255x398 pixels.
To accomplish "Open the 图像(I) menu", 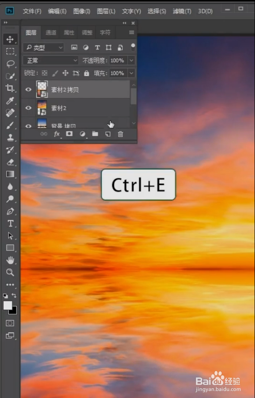I will point(81,11).
